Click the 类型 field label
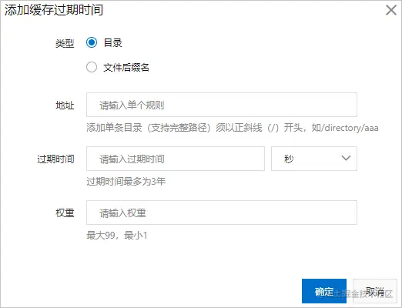Screen dimensions: 402x308 [65, 43]
